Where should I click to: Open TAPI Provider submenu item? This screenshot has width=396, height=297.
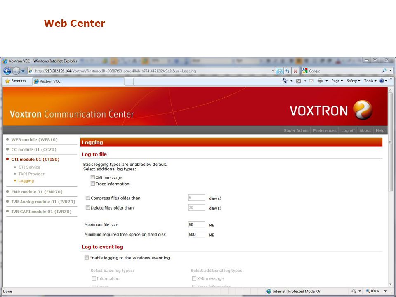pyautogui.click(x=31, y=174)
